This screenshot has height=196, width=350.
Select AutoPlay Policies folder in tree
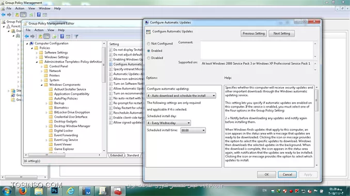66,98
